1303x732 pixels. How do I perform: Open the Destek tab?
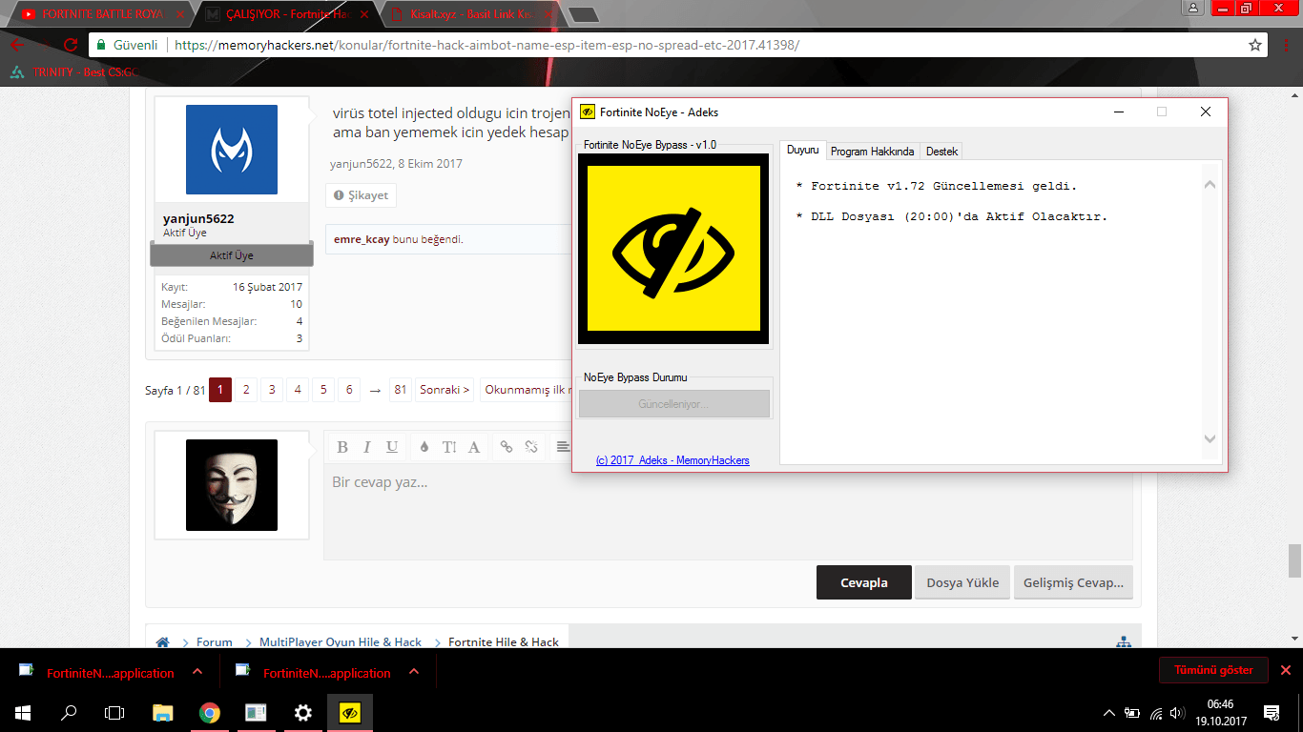tap(941, 152)
